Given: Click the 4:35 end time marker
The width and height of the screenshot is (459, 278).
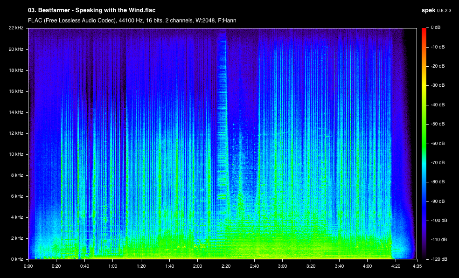Looking at the screenshot, I should click(417, 266).
